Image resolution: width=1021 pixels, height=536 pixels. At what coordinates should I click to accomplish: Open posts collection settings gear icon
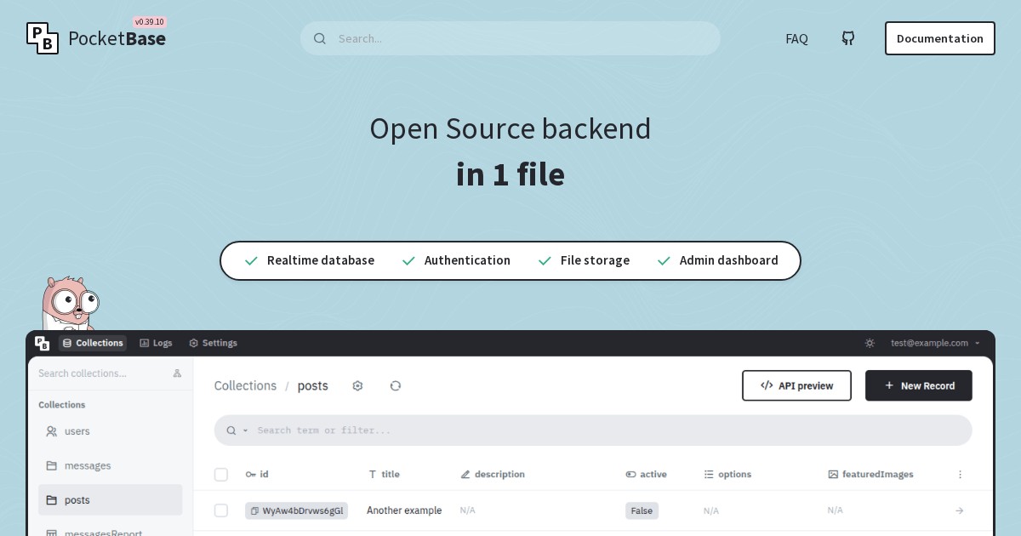coord(357,385)
